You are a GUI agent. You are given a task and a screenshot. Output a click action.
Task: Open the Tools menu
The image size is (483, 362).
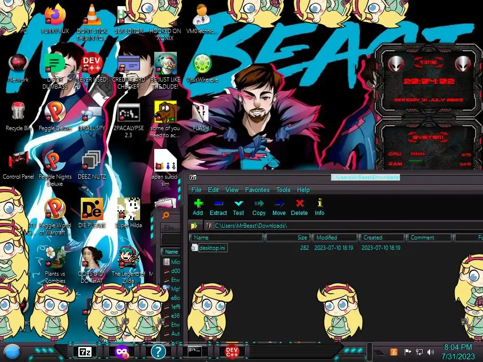tap(283, 189)
